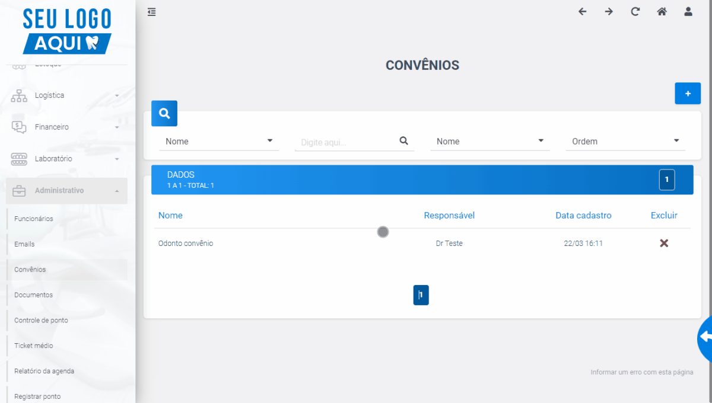Image resolution: width=712 pixels, height=403 pixels.
Task: Go back using the left arrow icon
Action: [x=582, y=12]
